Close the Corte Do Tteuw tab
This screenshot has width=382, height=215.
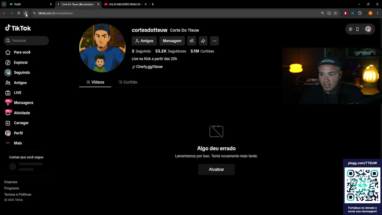[98, 4]
